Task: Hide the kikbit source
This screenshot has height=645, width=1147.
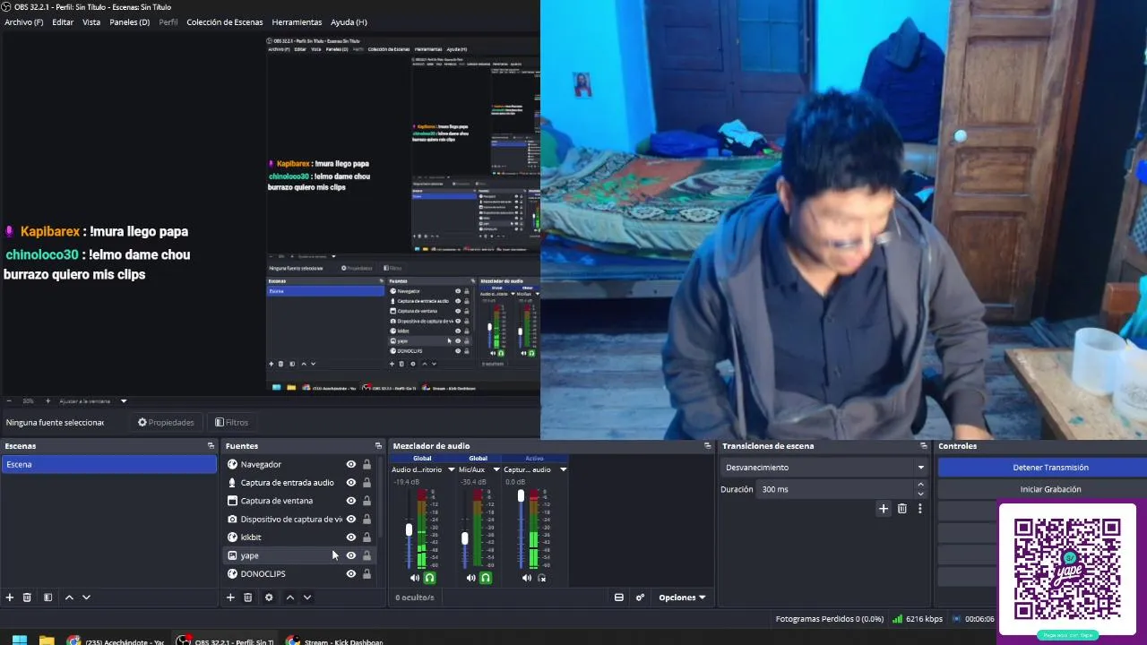Action: (x=351, y=537)
